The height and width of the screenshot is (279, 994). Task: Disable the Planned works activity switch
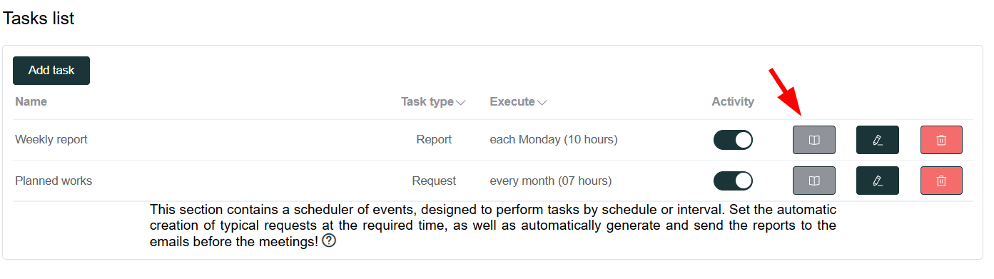click(x=733, y=181)
